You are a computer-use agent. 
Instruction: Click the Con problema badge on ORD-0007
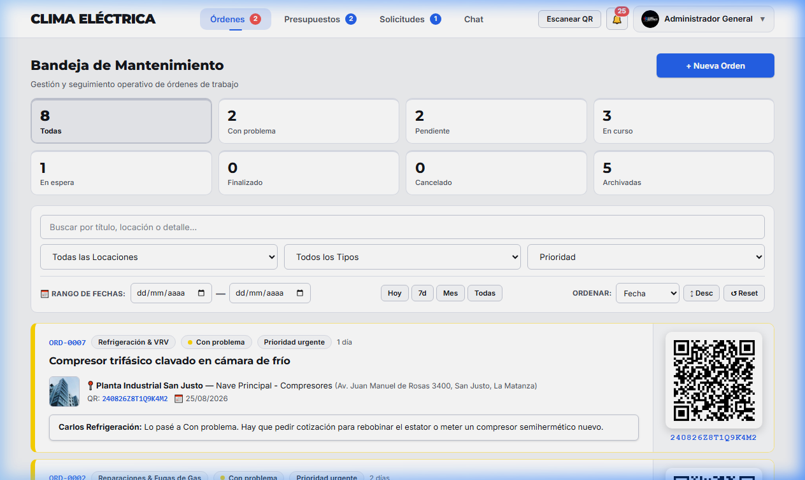point(217,342)
